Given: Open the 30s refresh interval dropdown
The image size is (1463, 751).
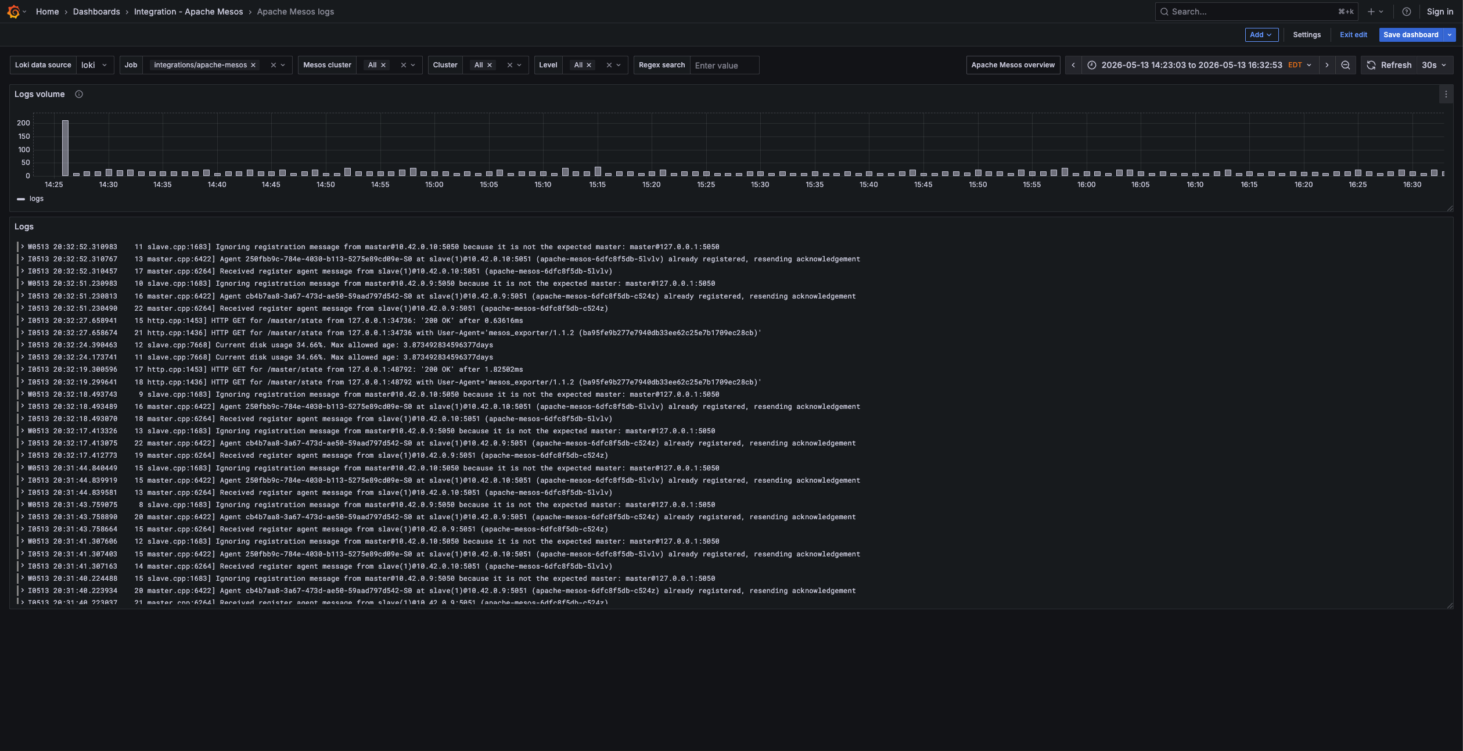Looking at the screenshot, I should click(x=1435, y=65).
